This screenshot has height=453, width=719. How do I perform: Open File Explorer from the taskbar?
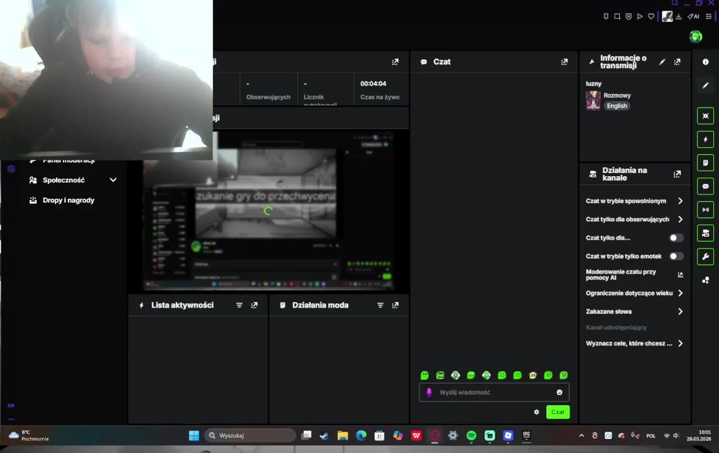pos(343,435)
